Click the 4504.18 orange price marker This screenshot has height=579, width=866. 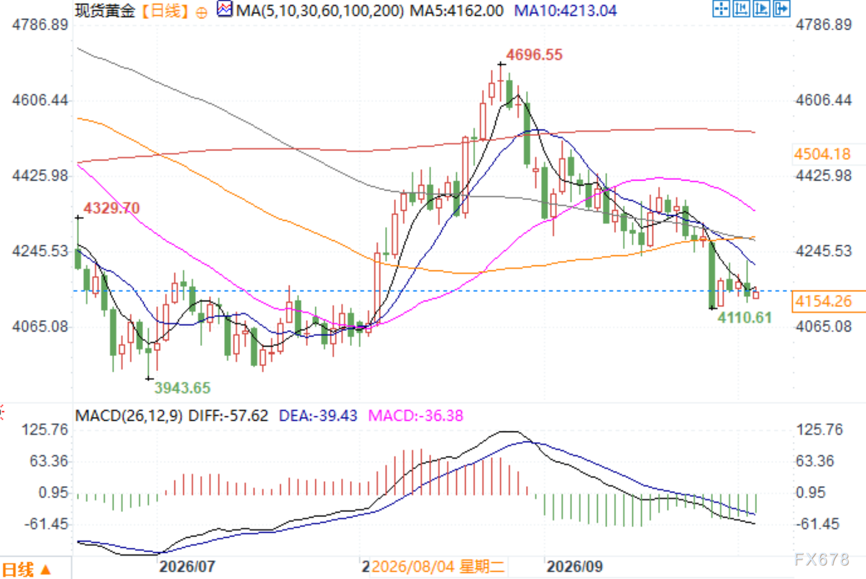[822, 154]
